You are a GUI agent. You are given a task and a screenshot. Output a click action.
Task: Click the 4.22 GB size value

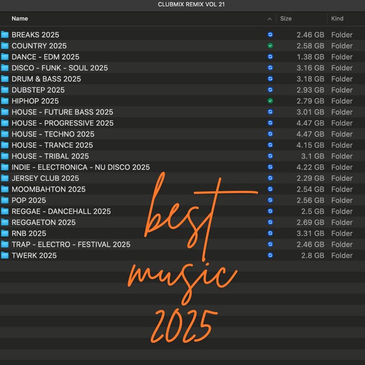(x=310, y=167)
